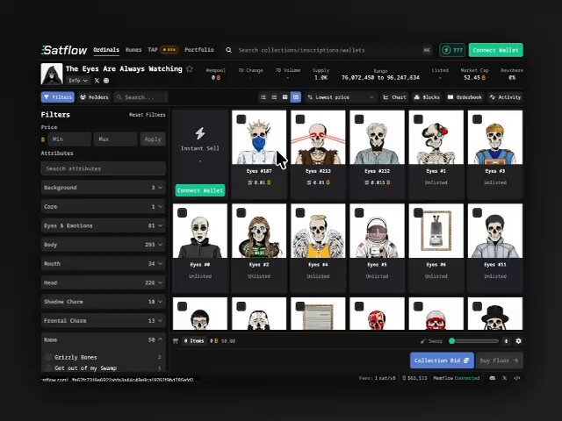Click Connect Wallet in the top header
Screen dimensions: 562x421
(x=495, y=50)
